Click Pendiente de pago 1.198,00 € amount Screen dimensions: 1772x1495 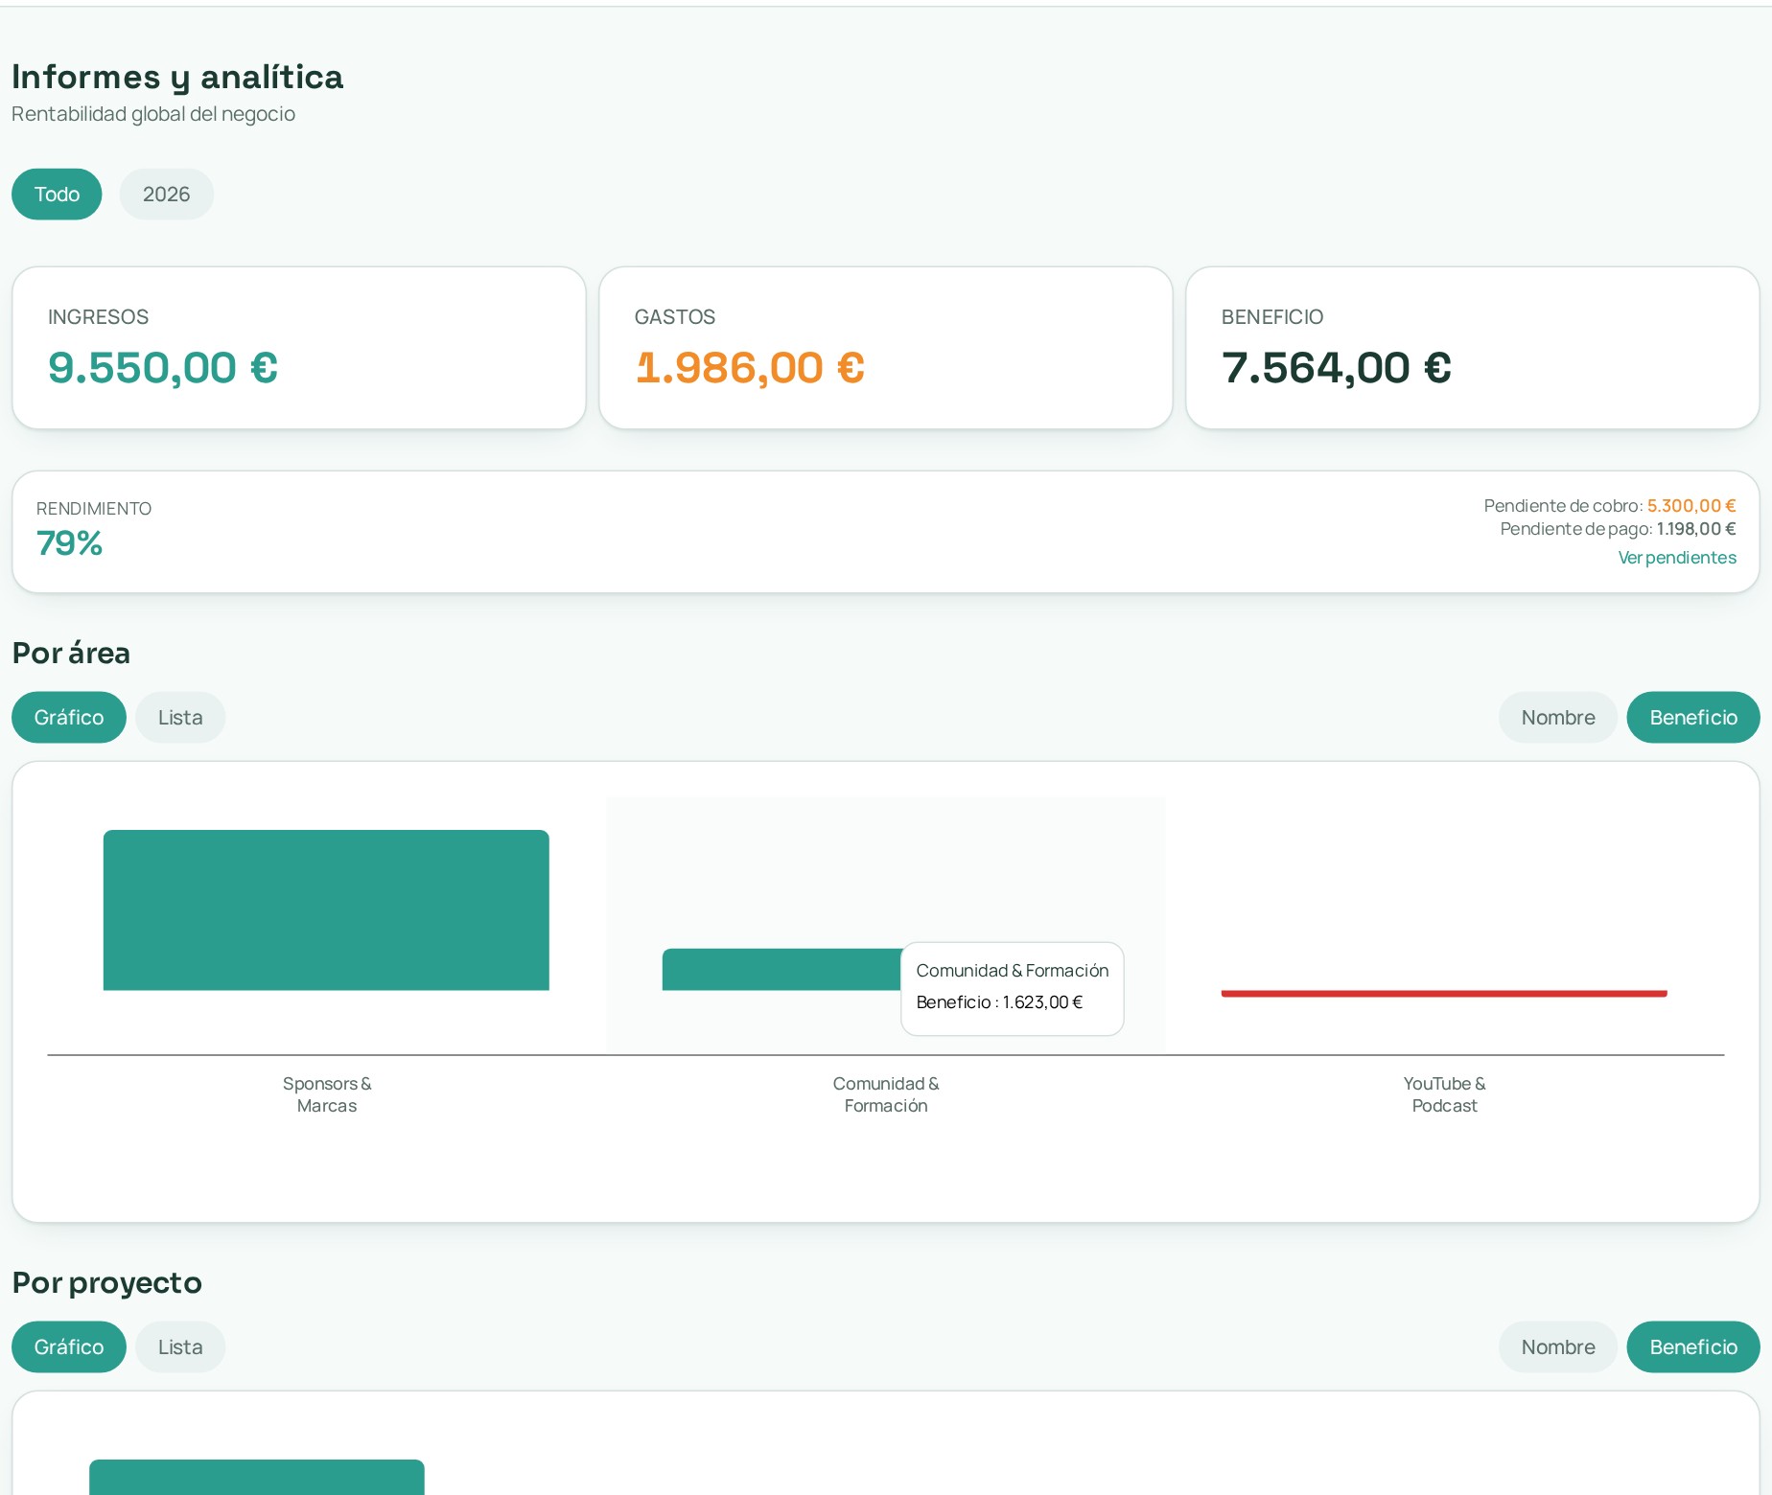[1696, 529]
